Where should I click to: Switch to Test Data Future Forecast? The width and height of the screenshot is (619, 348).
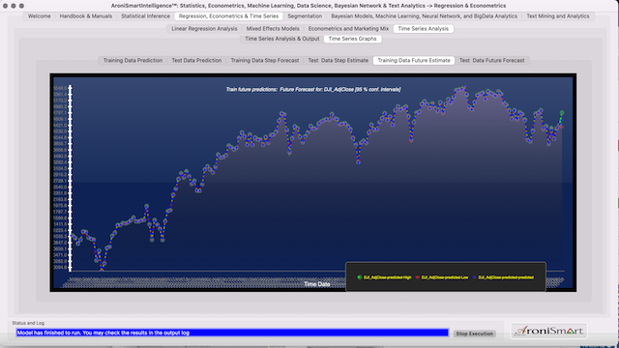point(492,60)
